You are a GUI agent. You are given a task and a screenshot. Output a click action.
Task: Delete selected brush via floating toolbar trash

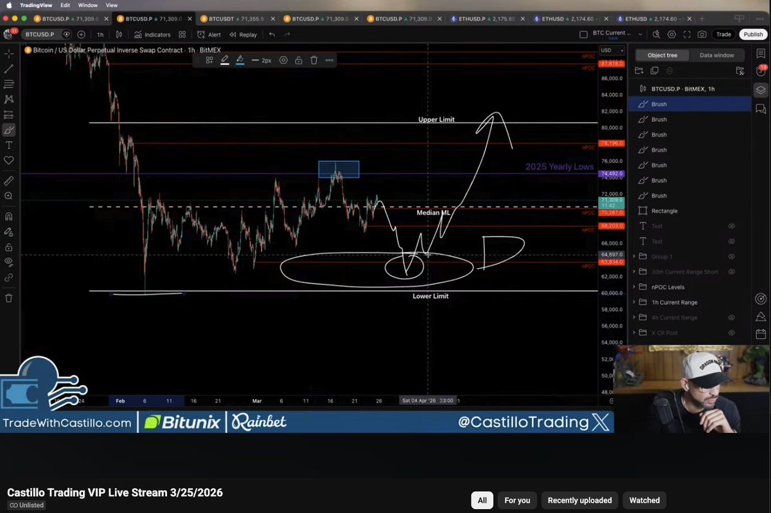click(314, 60)
